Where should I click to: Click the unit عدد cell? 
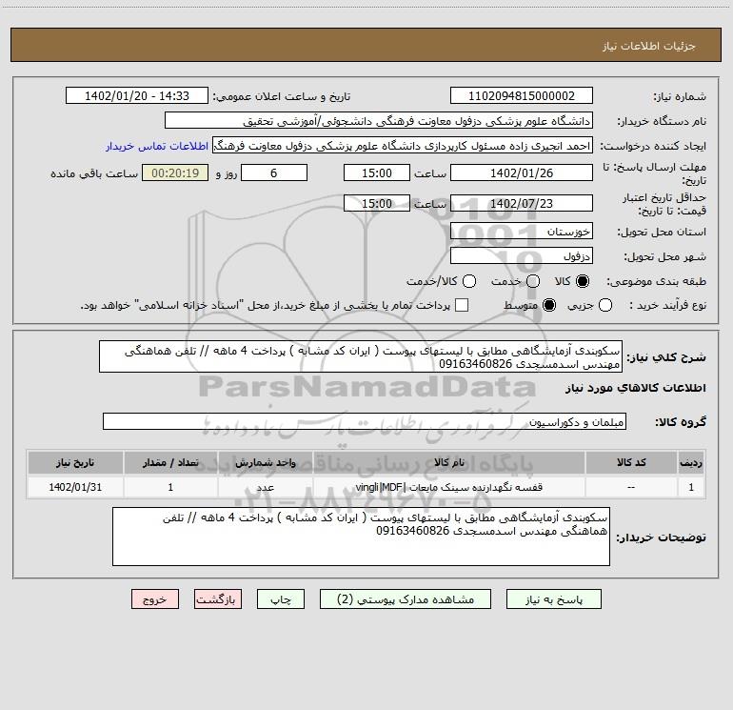tap(265, 487)
